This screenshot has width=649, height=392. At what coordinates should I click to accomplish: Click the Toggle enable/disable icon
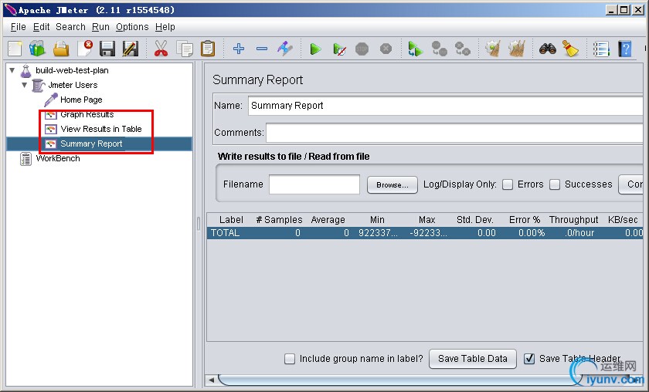[285, 49]
